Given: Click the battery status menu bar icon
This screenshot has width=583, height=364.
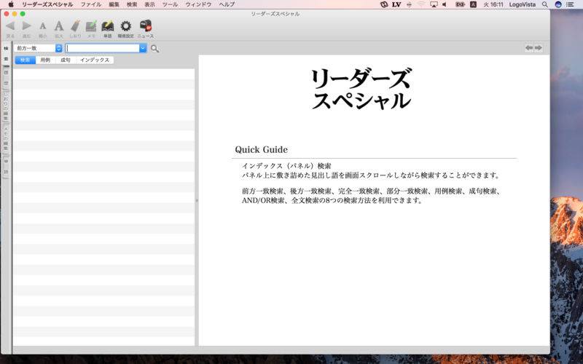Looking at the screenshot, I should tap(461, 4).
